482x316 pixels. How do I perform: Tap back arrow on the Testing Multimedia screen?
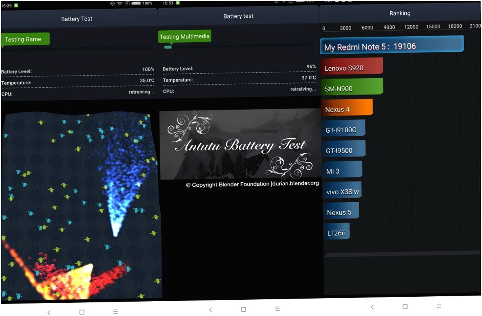click(211, 310)
